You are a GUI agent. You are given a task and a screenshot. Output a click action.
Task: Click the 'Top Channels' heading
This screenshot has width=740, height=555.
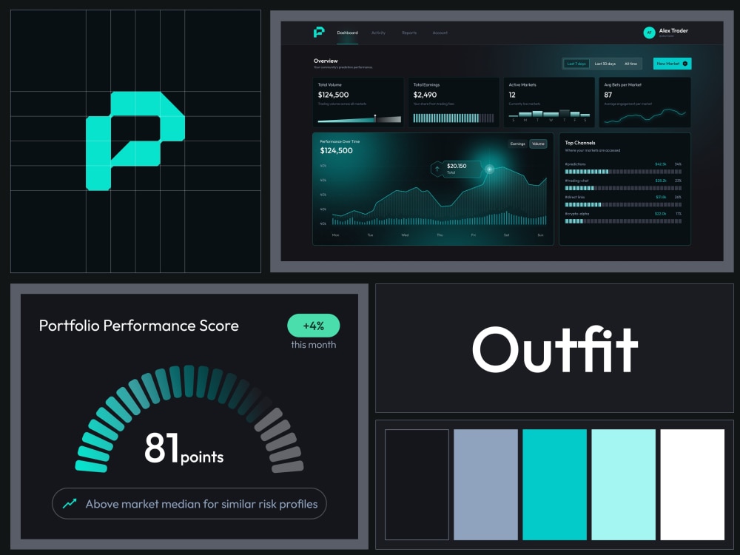(580, 143)
